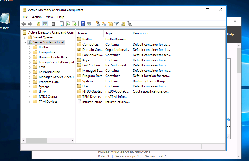This screenshot has width=249, height=161.
Task: Click the Filter funnel icon
Action: (117, 24)
